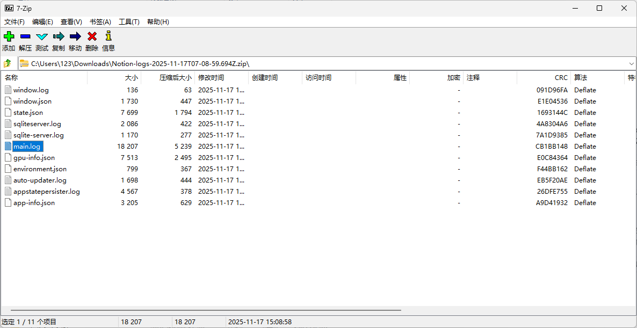Click the app-info.json file icon
The height and width of the screenshot is (328, 637).
(x=8, y=202)
